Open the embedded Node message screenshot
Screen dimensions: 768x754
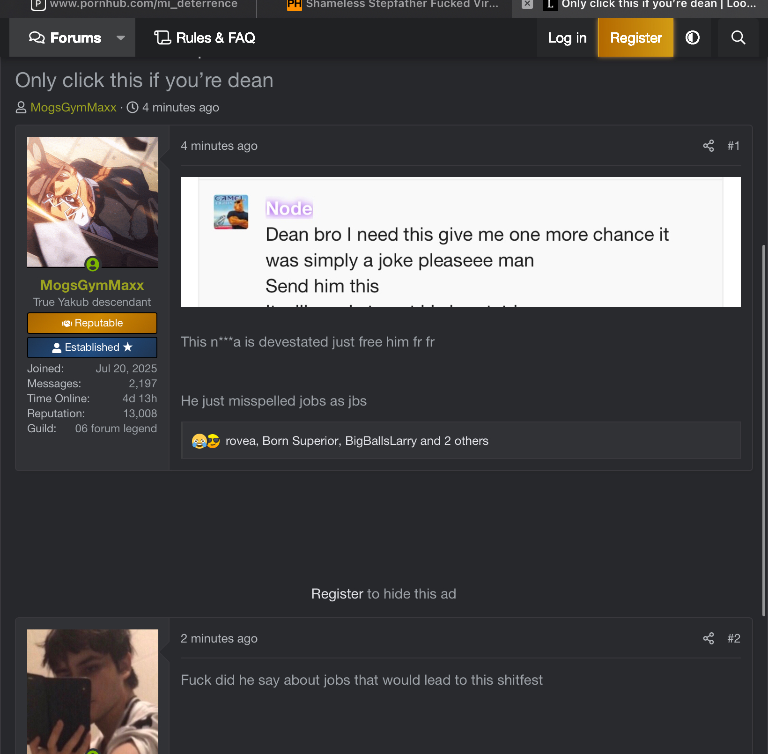[460, 242]
